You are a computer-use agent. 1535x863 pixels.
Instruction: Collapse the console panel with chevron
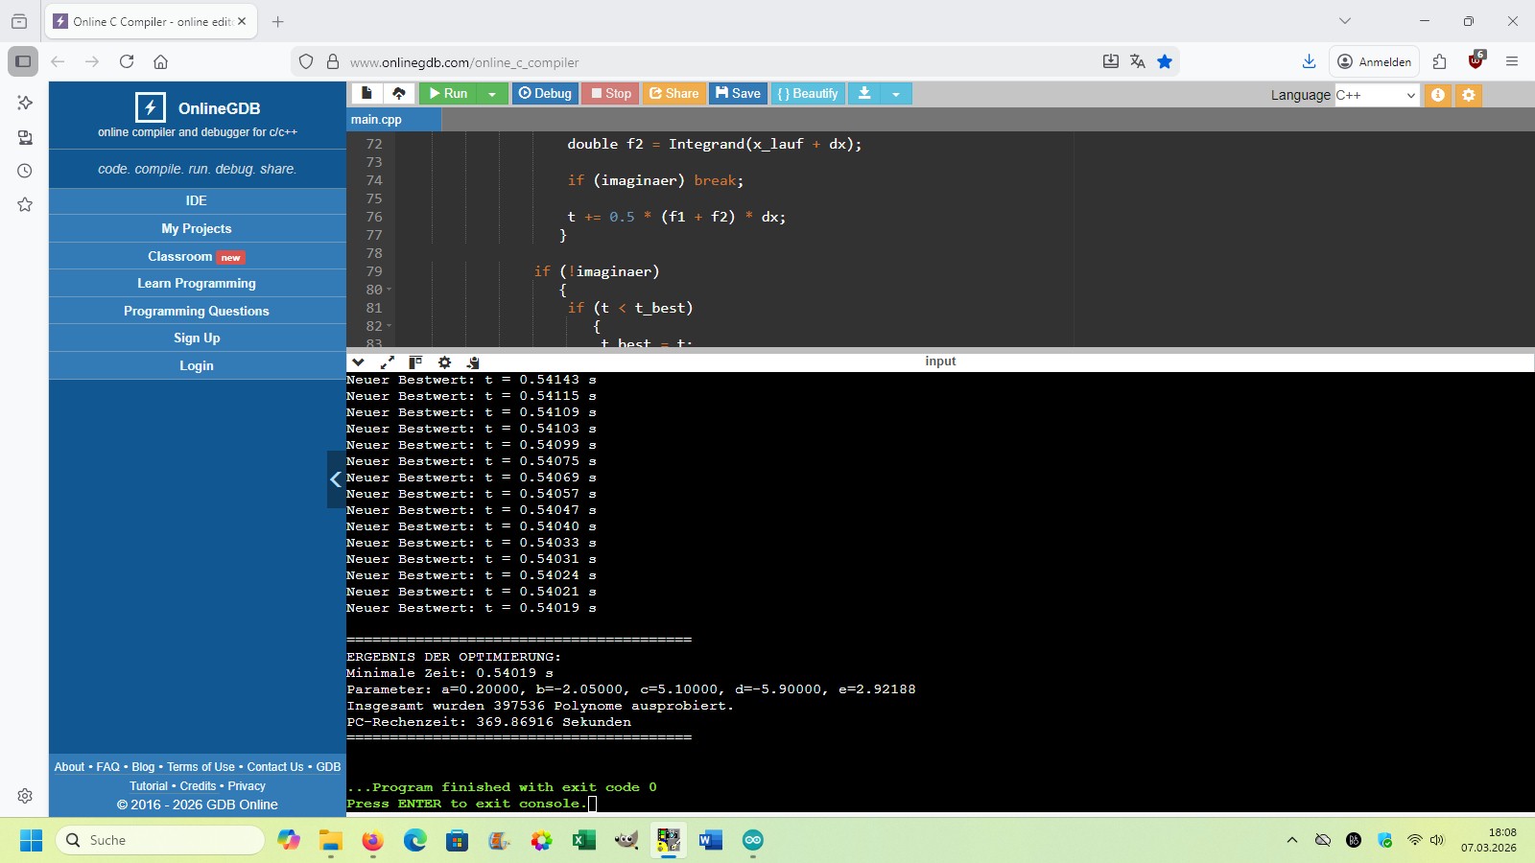pyautogui.click(x=358, y=362)
